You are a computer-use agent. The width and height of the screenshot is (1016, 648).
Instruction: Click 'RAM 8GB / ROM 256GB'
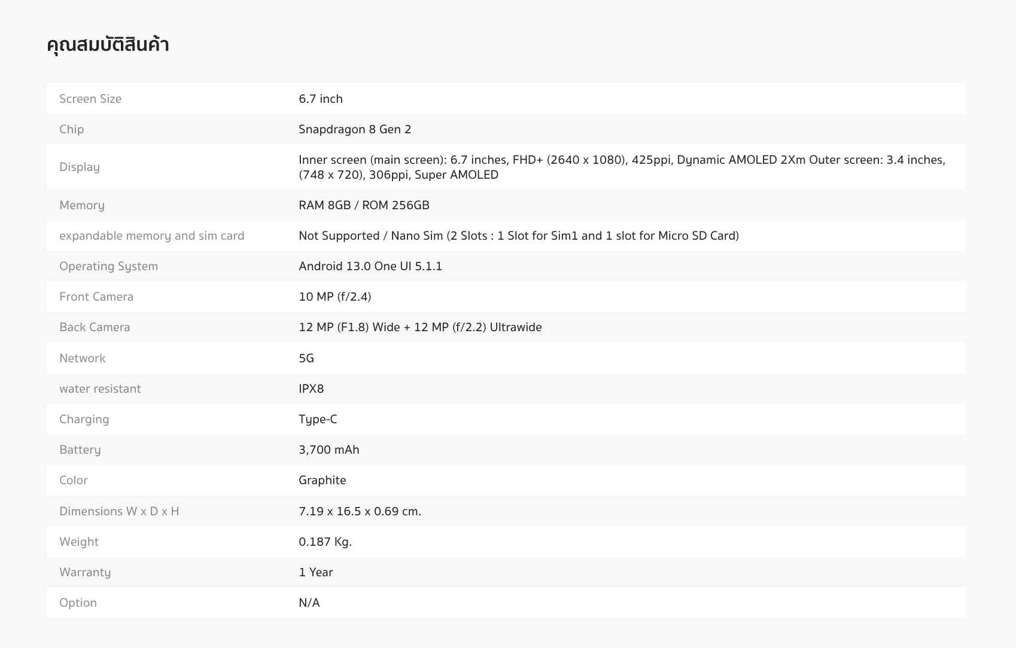pos(364,205)
